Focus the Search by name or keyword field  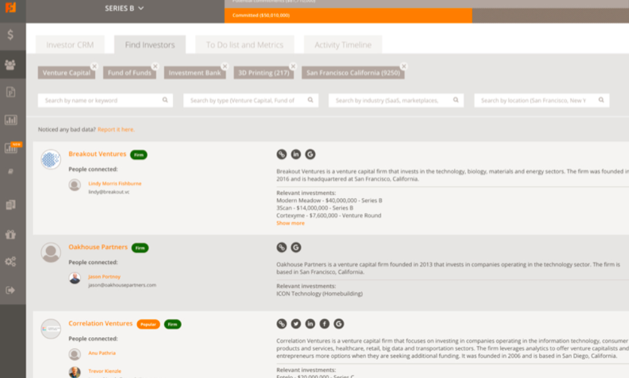pyautogui.click(x=105, y=101)
